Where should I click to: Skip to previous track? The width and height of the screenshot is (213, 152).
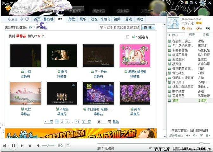pyautogui.click(x=5, y=146)
